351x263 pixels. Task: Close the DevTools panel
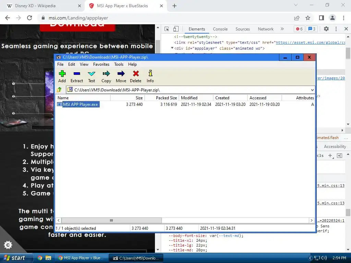coord(346,29)
